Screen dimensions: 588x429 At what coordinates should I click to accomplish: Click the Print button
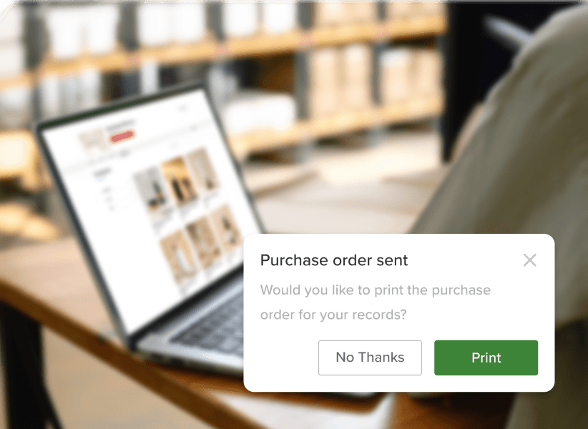pos(486,357)
